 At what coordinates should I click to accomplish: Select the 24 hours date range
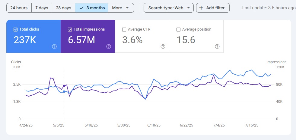(19, 8)
